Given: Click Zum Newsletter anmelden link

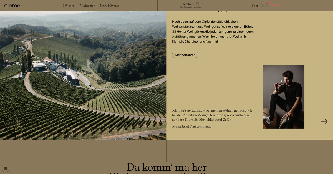Looking at the screenshot, I should 191,7.
